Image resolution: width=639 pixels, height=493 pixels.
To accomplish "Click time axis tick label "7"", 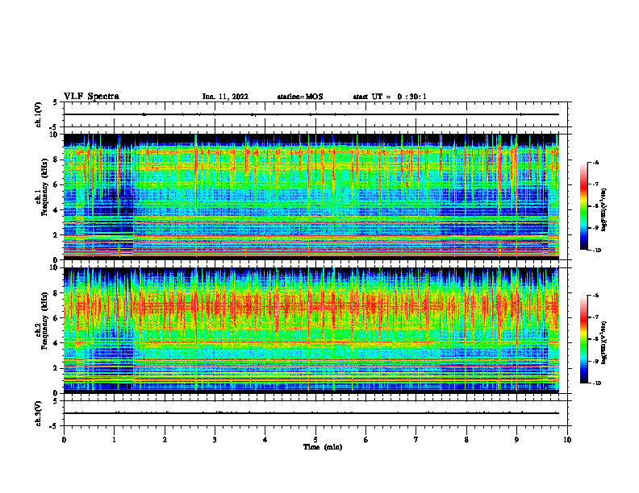I will pos(416,440).
